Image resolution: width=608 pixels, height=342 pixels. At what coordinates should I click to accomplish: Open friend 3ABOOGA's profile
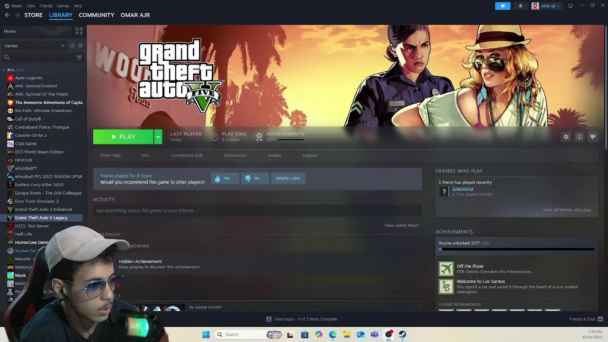pyautogui.click(x=463, y=189)
